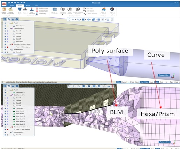Toggle Near snap below the geometry view
180x149 pixels.
pos(137,82)
